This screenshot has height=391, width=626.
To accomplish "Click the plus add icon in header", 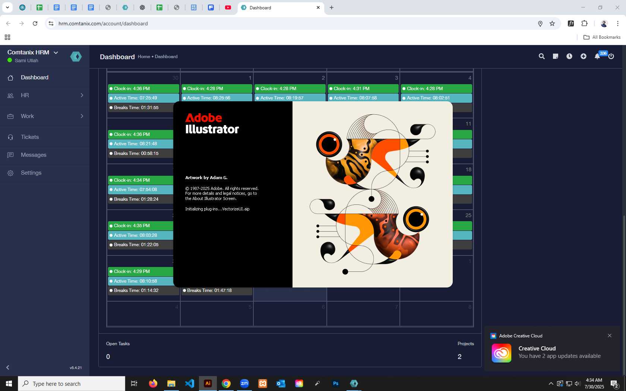I will [584, 56].
